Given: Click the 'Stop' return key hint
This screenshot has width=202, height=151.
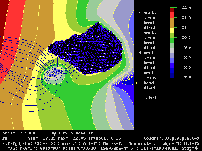Looking at the screenshot, I should click(190, 148).
